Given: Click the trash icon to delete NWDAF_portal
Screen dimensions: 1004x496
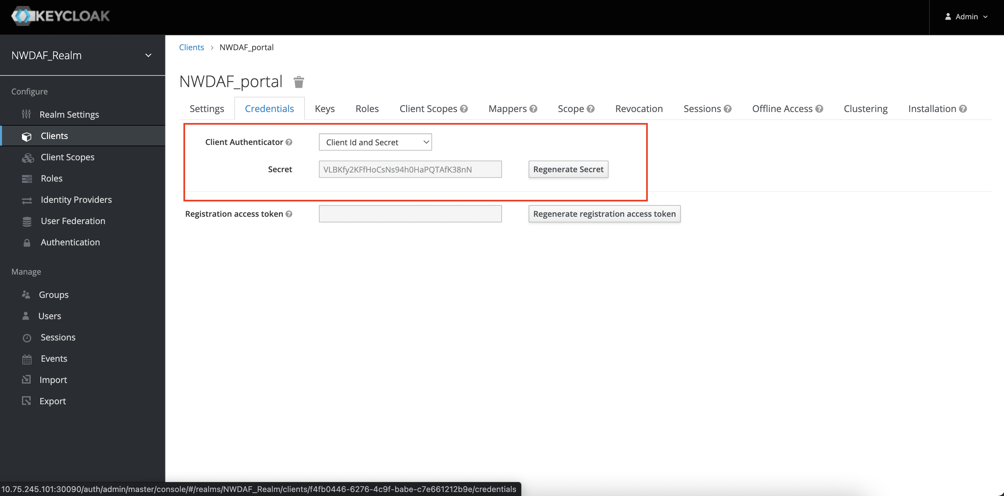Looking at the screenshot, I should (x=299, y=82).
